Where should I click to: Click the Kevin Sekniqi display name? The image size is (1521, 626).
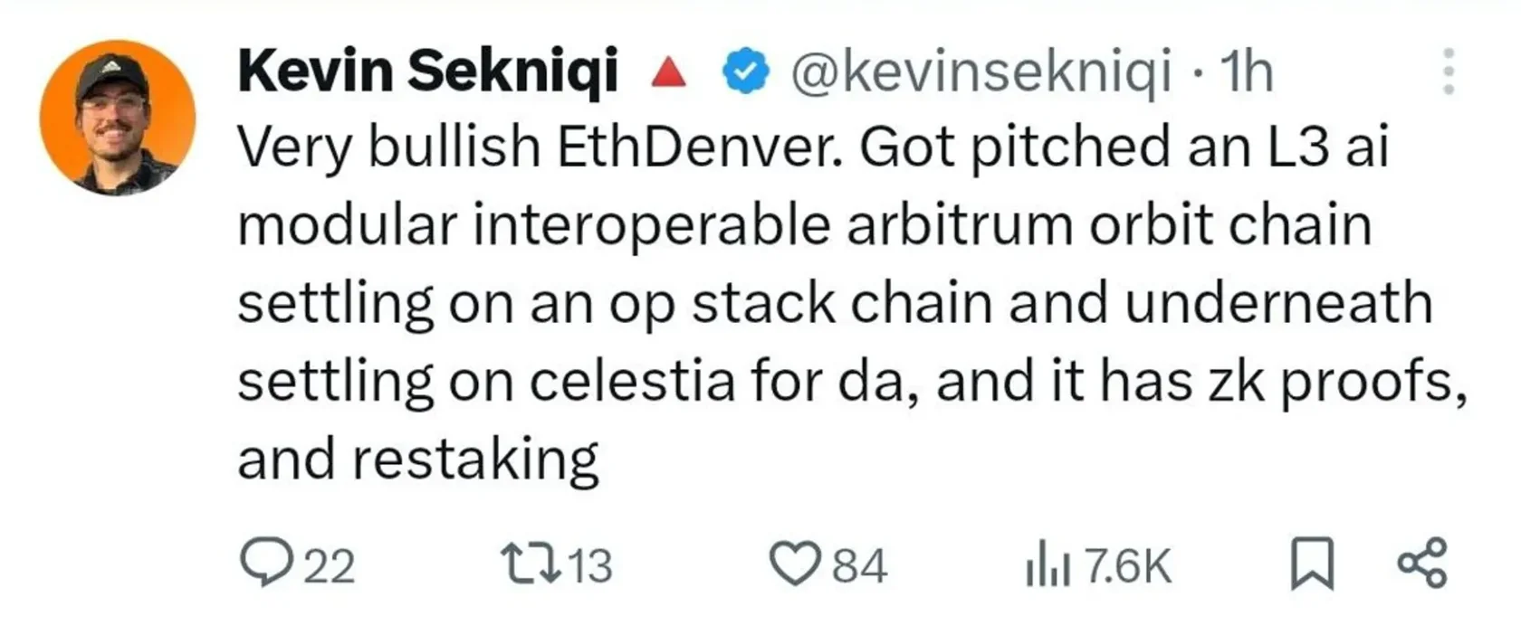(x=428, y=71)
